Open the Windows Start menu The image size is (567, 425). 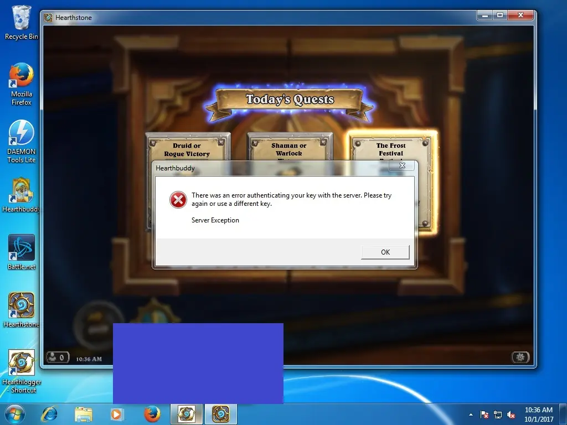point(14,414)
